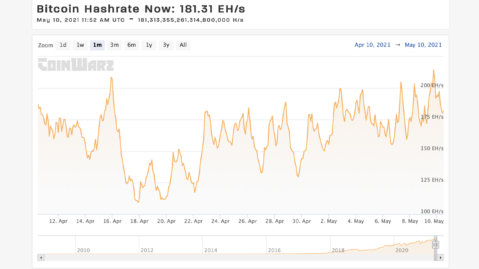Image resolution: width=479 pixels, height=269 pixels.
Task: Click the '28. Apr' x-axis label
Action: [274, 221]
